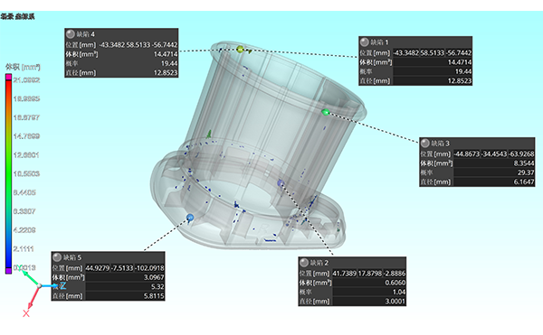Click diameter value 3.0001 in 缺陷 2

(395, 302)
